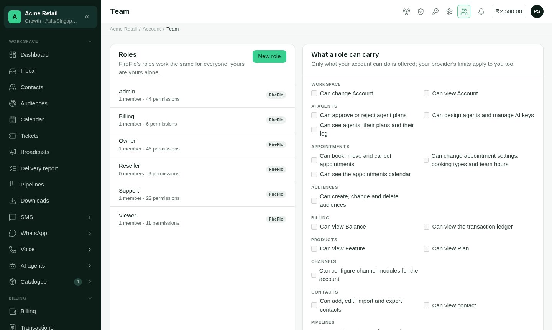This screenshot has width=552, height=330.
Task: Click the broadcast signal icon in header
Action: (x=406, y=11)
